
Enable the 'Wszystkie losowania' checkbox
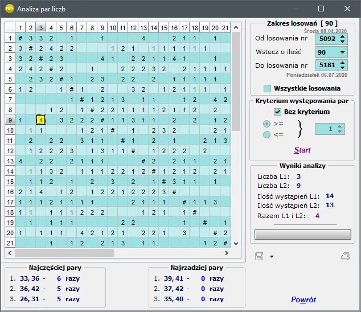[x=267, y=88]
